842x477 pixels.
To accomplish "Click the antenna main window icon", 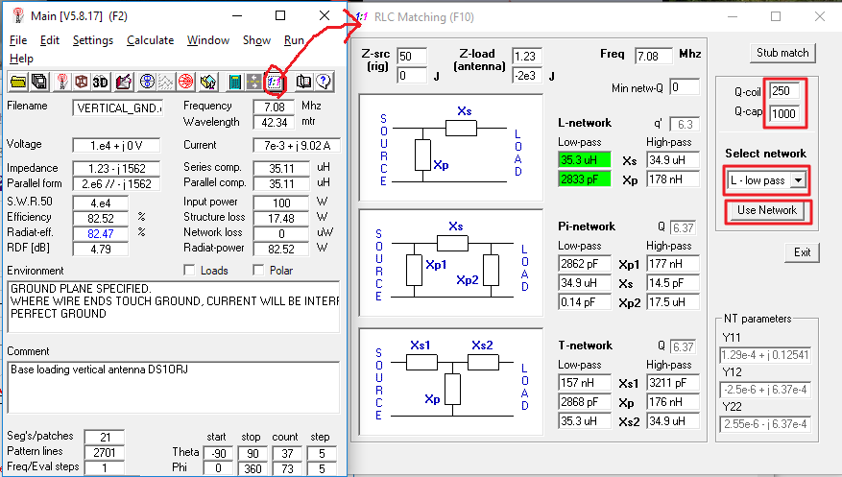I will pos(62,82).
